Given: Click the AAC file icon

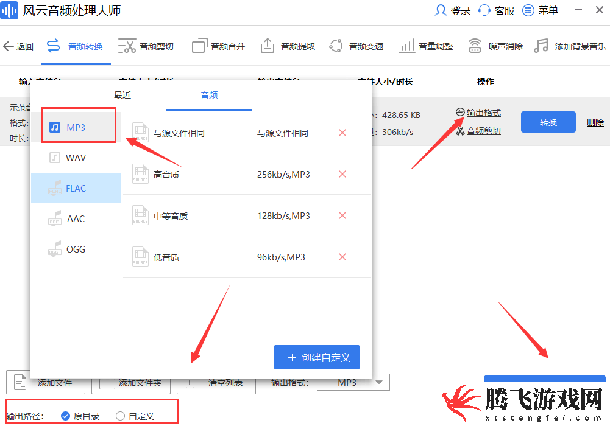Looking at the screenshot, I should [55, 218].
